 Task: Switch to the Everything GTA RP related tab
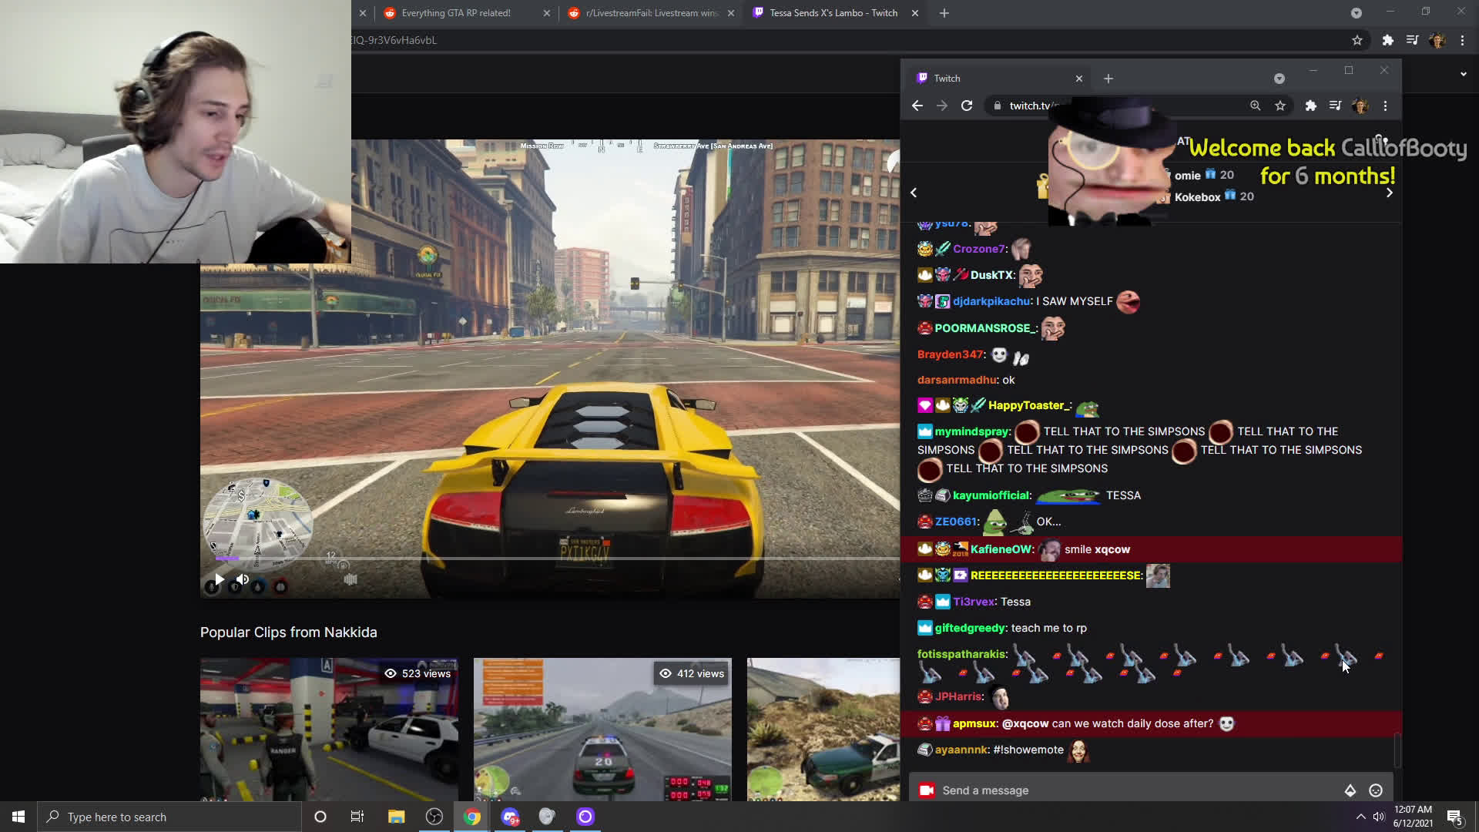click(x=456, y=13)
